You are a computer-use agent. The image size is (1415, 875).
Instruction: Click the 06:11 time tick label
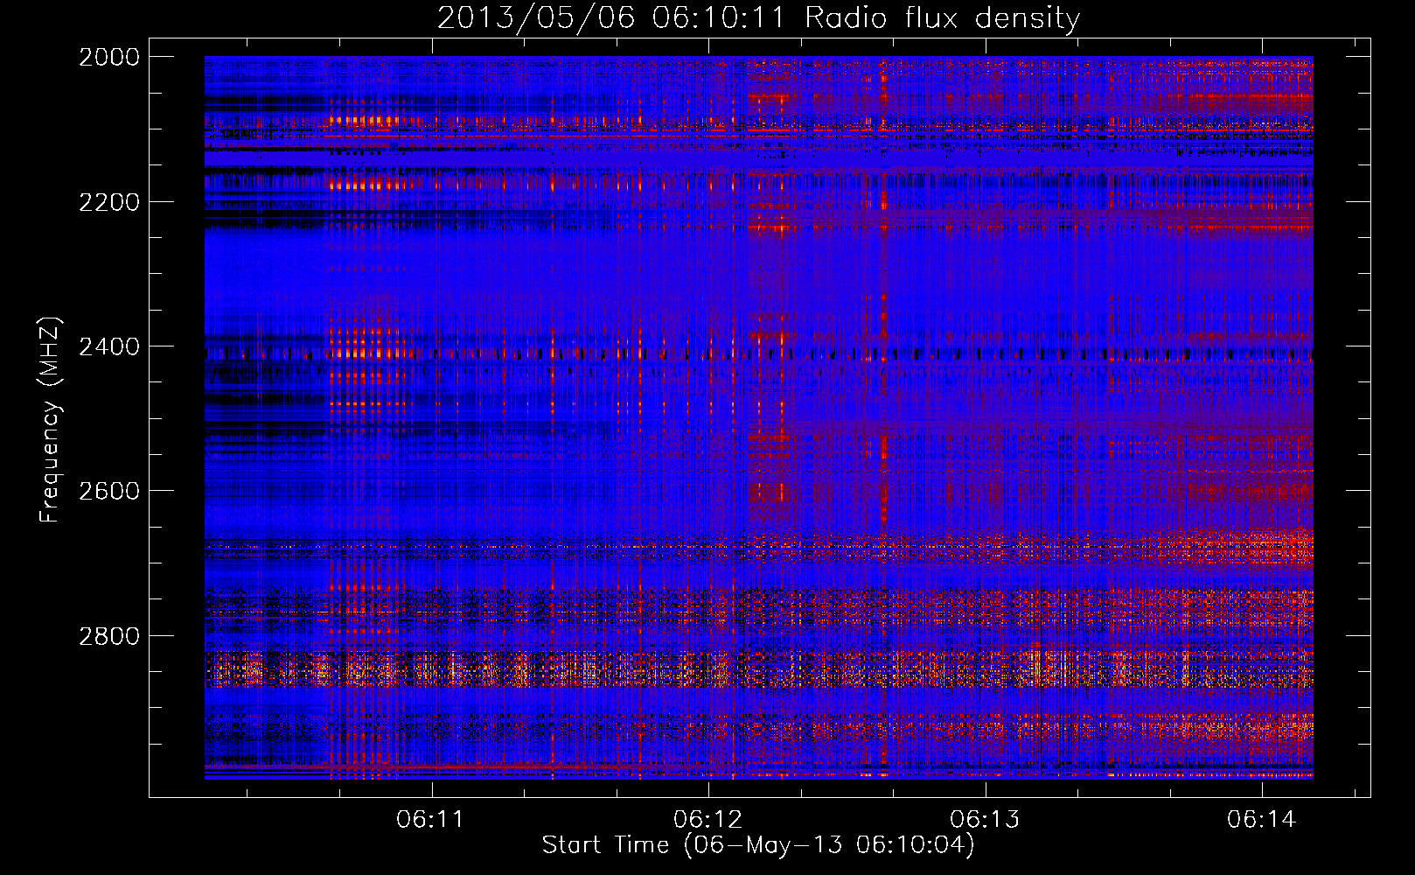[430, 819]
